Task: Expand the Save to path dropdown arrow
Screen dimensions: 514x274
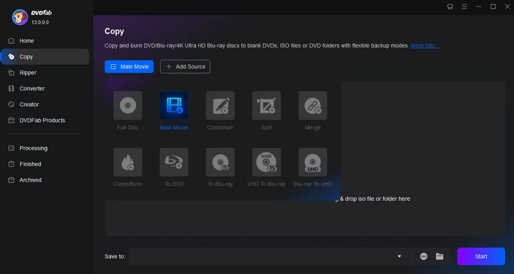Action: [x=400, y=256]
